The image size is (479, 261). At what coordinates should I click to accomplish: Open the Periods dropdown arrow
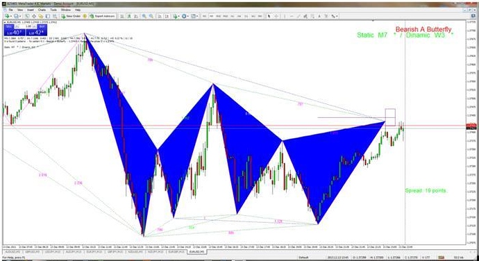coord(188,16)
